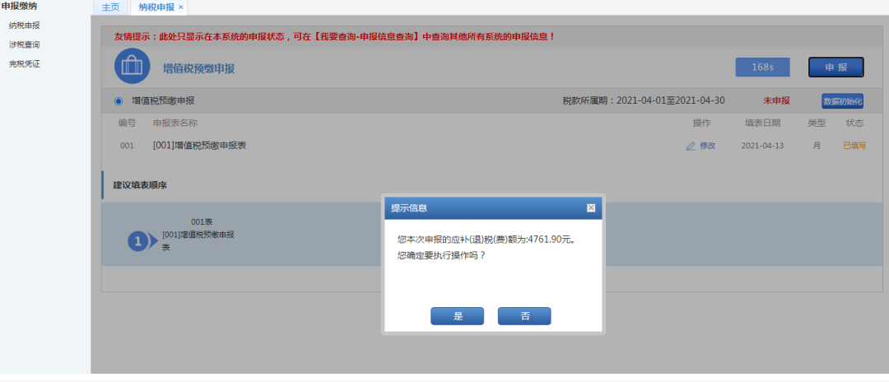Close the 提示信息 dialog with the X icon

tap(591, 208)
